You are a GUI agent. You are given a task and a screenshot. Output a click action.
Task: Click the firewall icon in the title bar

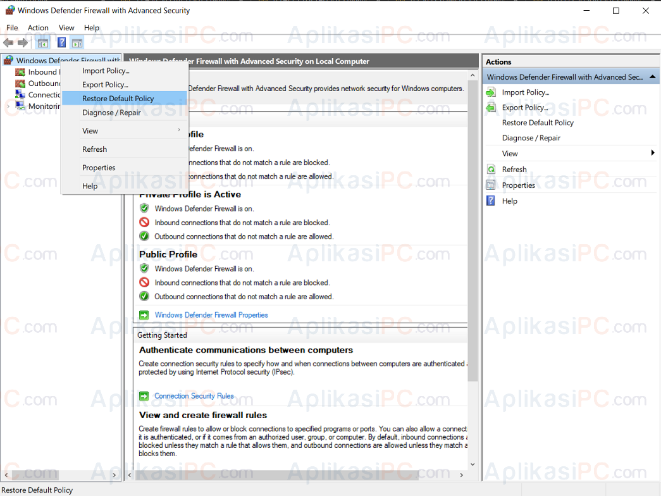[x=9, y=10]
